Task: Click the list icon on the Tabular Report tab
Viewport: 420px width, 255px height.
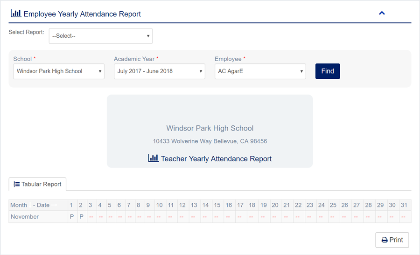Action: pyautogui.click(x=17, y=184)
